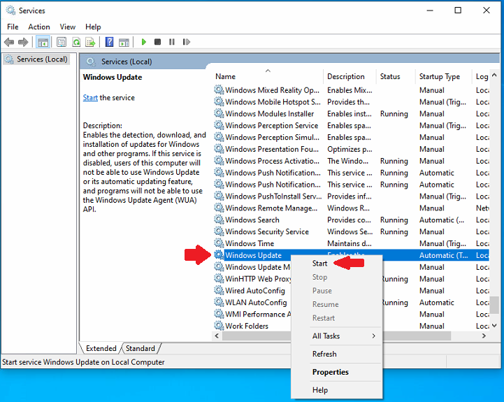
Task: Click the Export List toolbar icon
Action: (x=90, y=42)
